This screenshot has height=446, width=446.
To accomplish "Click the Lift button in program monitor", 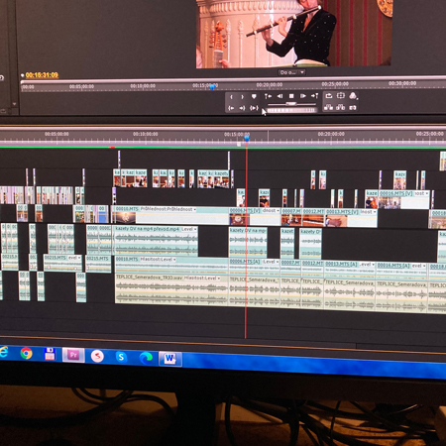I will click(x=328, y=107).
